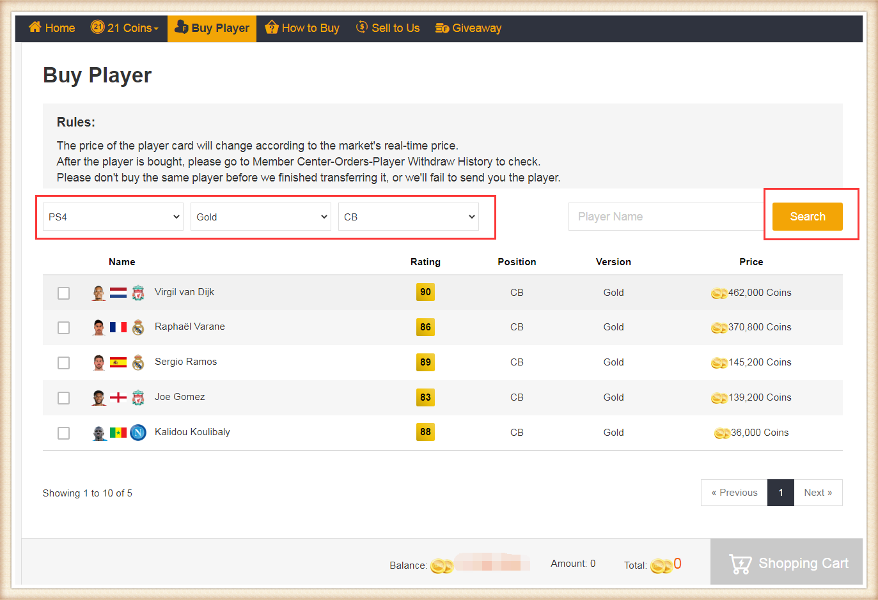Click the 86 rating badge
This screenshot has width=878, height=600.
(x=425, y=327)
